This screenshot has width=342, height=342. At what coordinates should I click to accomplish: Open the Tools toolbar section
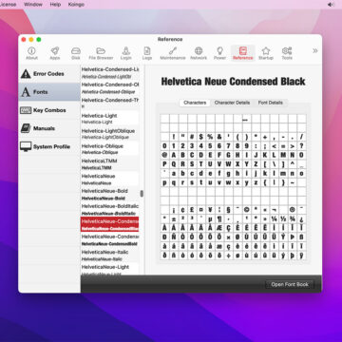coord(287,53)
